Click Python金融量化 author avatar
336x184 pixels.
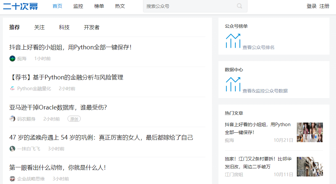12,89
